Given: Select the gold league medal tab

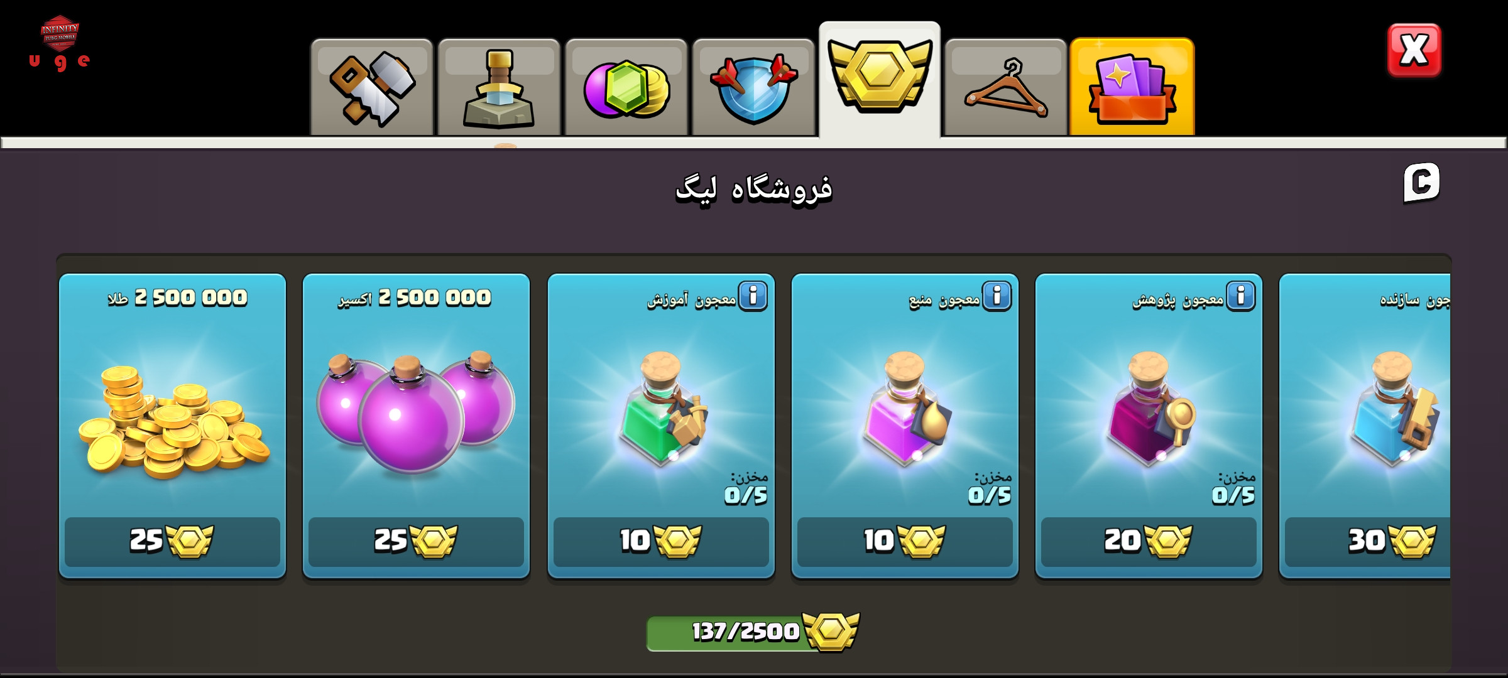Looking at the screenshot, I should tap(880, 80).
